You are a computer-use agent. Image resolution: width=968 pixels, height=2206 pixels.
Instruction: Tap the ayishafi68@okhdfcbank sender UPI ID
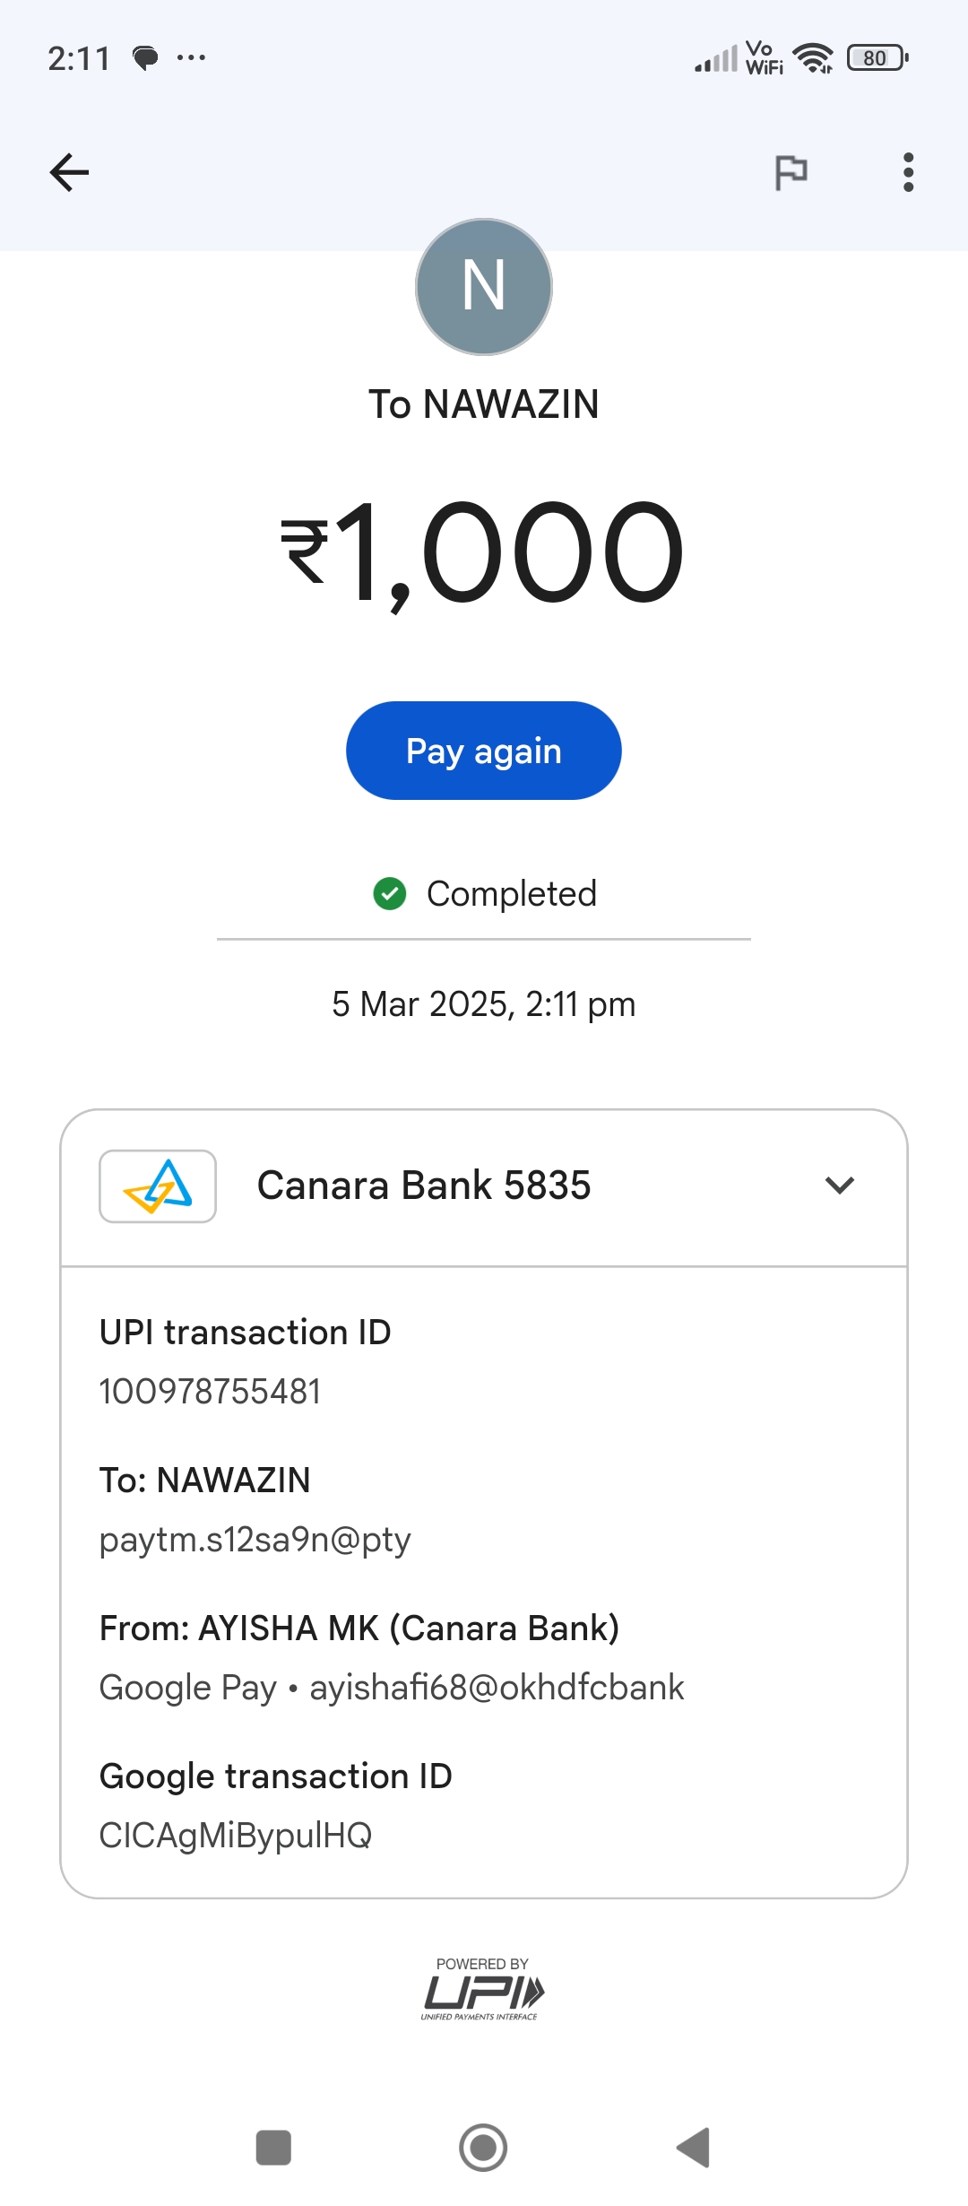[497, 1688]
